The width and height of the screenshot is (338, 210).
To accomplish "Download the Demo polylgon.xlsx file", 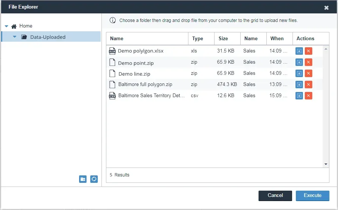I will [299, 51].
